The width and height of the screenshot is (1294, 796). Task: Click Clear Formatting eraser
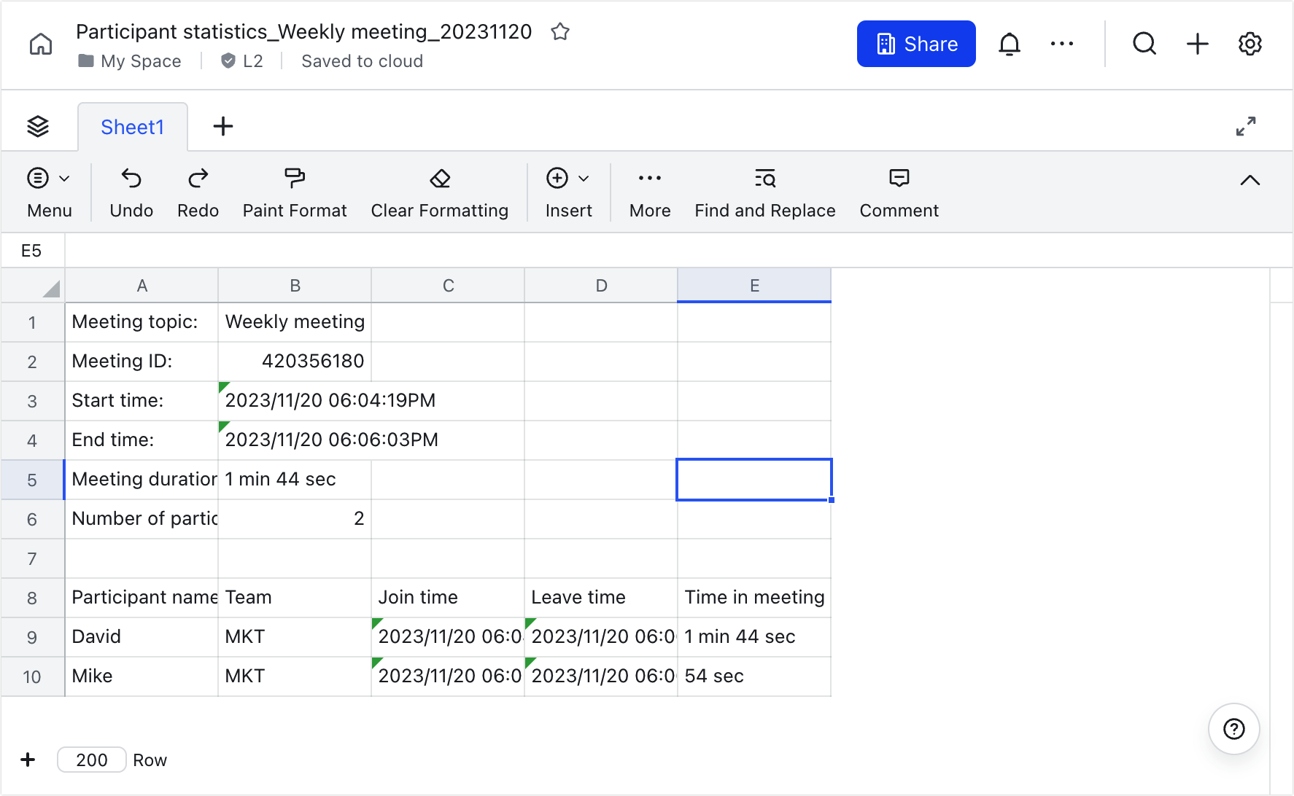point(440,179)
